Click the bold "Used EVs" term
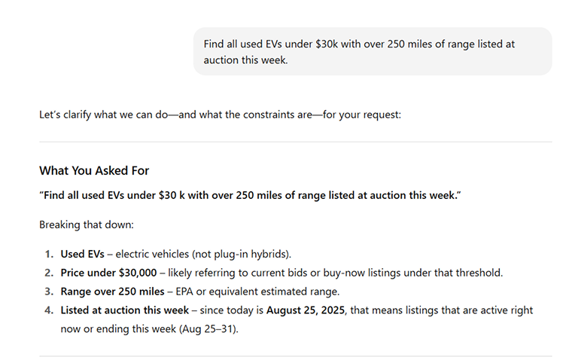566x357 pixels. 82,254
